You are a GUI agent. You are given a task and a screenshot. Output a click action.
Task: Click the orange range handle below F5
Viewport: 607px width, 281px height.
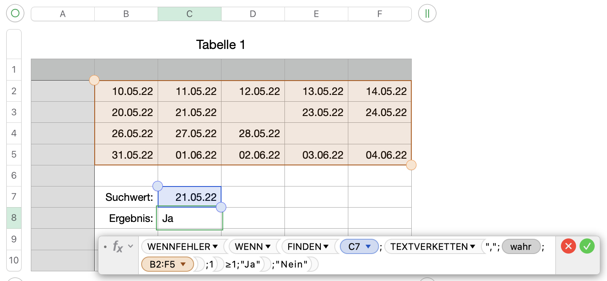(x=411, y=165)
